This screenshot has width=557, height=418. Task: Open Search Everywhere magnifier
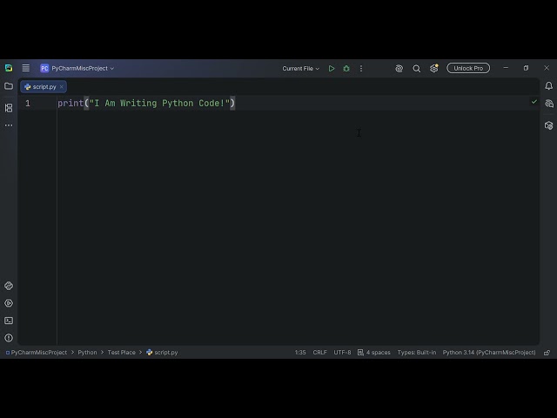click(416, 68)
